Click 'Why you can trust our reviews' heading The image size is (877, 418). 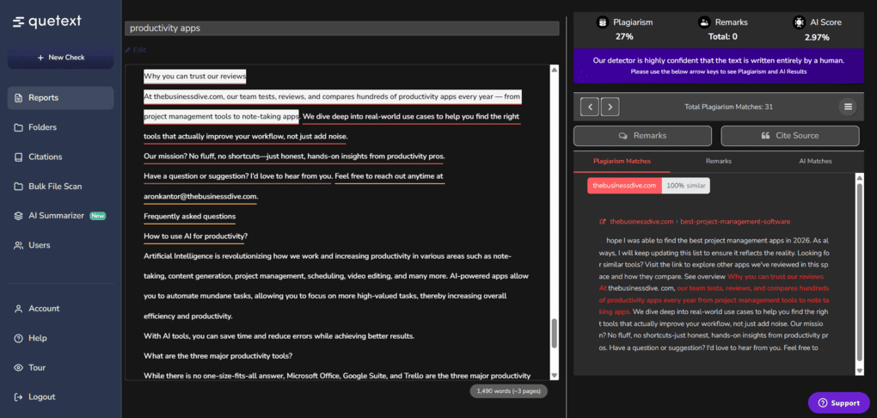194,77
